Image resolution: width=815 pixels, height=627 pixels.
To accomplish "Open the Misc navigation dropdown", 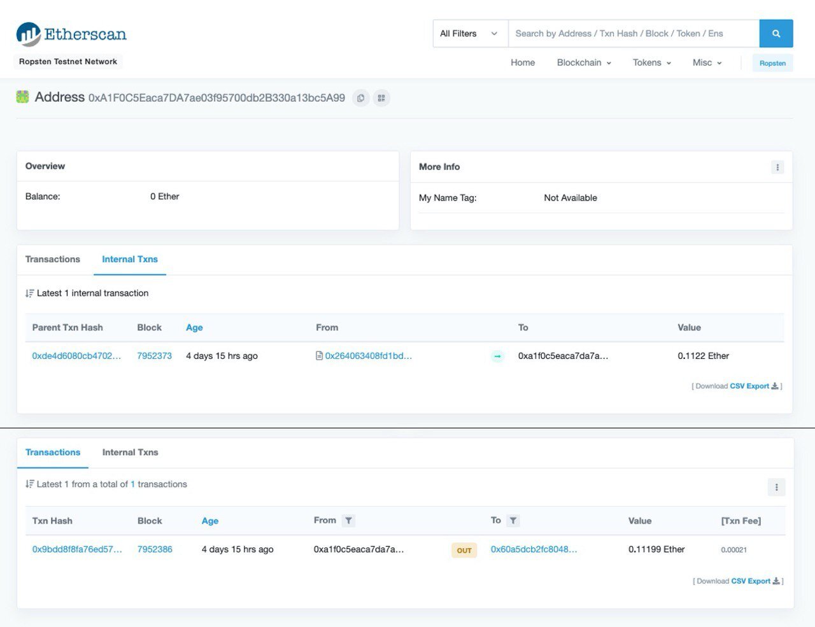I will click(707, 62).
